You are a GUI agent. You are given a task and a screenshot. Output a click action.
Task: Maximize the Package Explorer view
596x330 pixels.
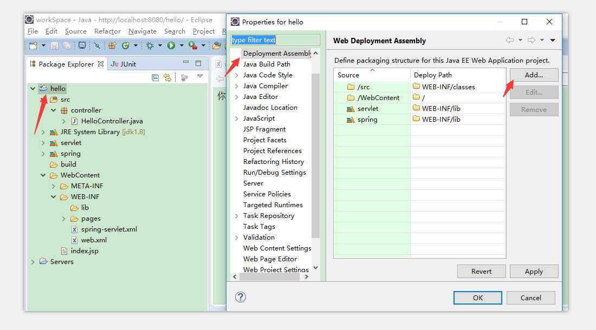(x=198, y=63)
